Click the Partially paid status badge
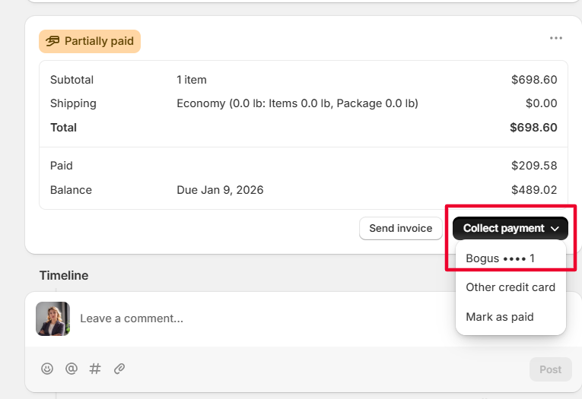Viewport: 582px width, 399px height. [x=90, y=41]
